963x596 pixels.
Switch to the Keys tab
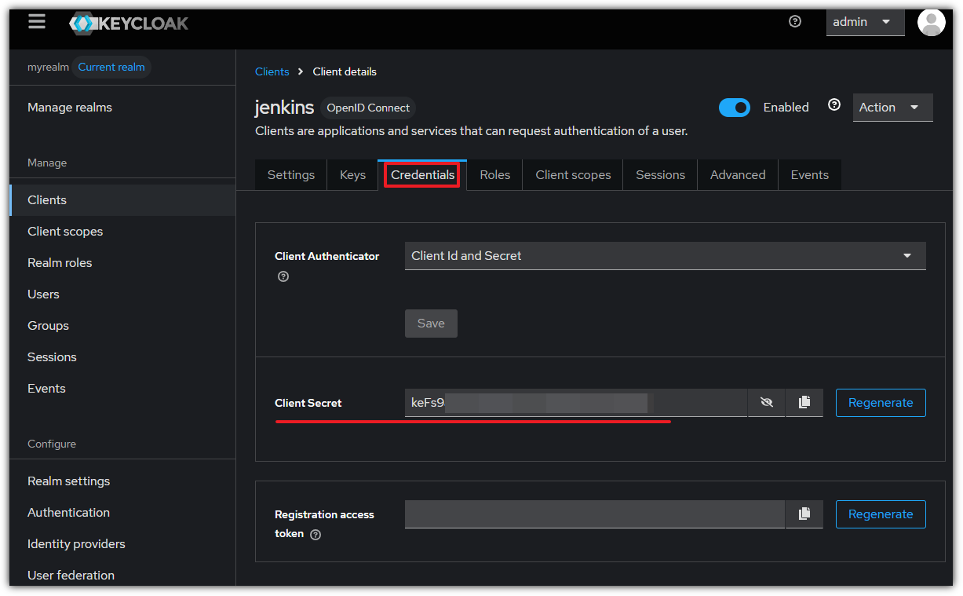coord(352,175)
